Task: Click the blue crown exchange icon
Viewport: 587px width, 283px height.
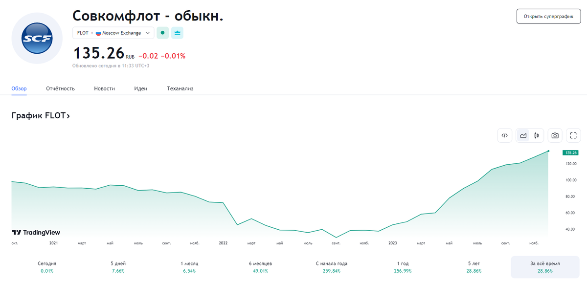Action: tap(177, 33)
